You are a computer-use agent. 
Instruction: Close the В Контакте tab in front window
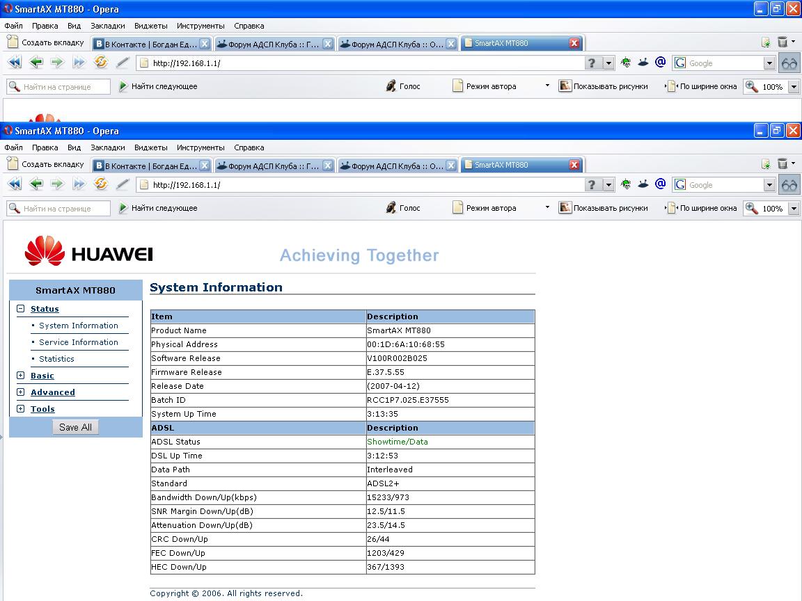click(x=205, y=165)
